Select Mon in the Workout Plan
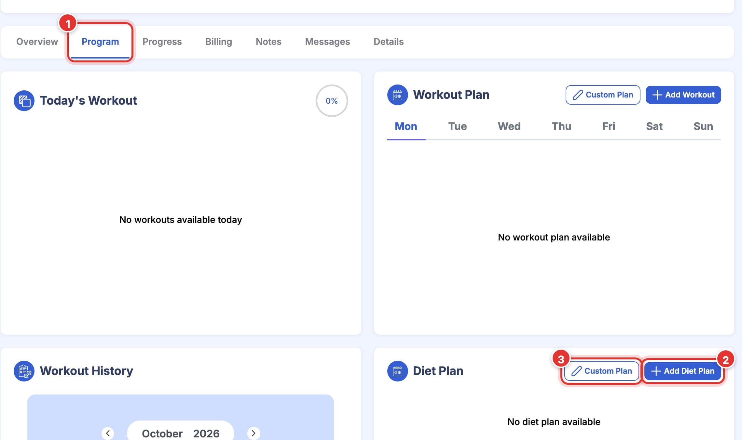The image size is (742, 440). coord(406,126)
